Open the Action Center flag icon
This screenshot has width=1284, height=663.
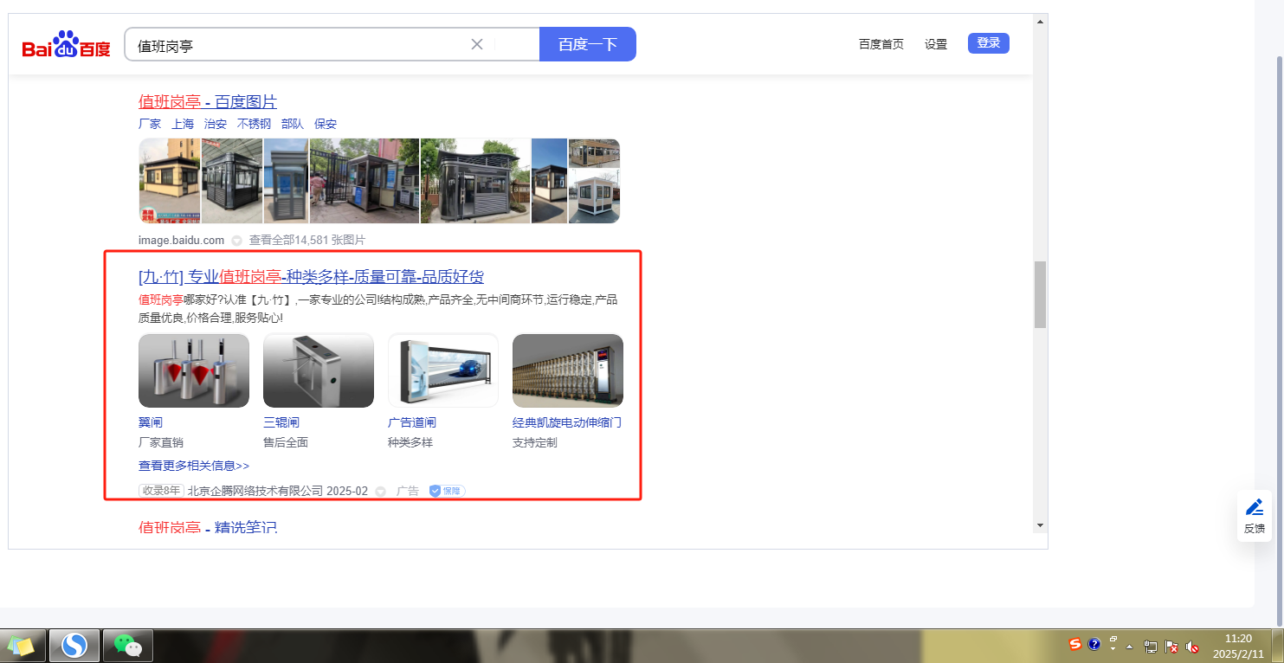[x=1171, y=646]
